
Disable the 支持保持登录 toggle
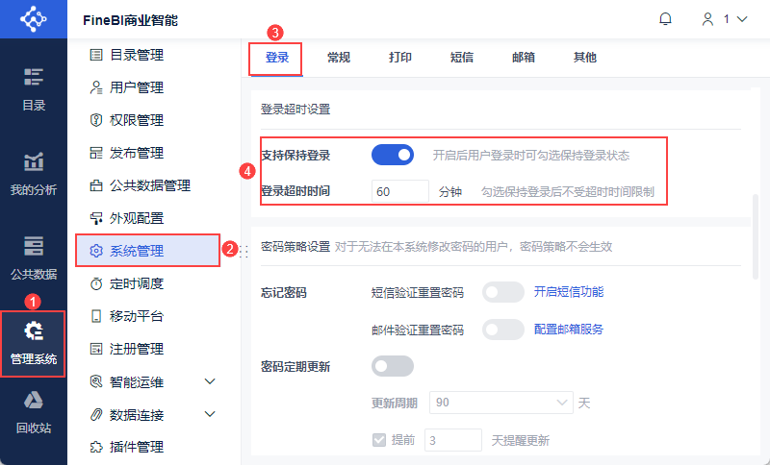[392, 155]
